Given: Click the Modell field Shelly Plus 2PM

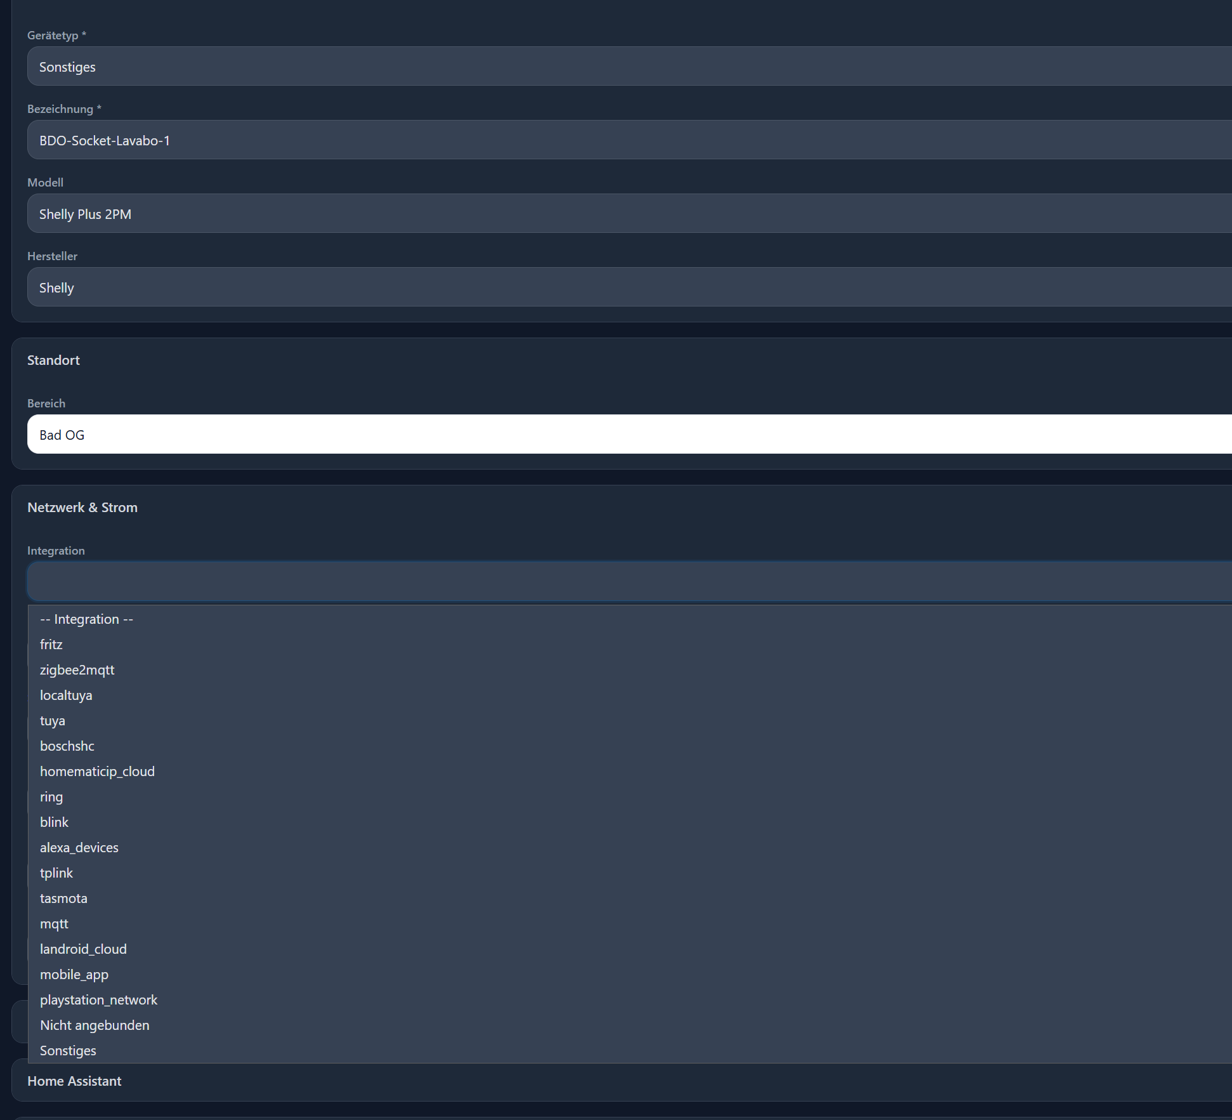Looking at the screenshot, I should [x=628, y=214].
